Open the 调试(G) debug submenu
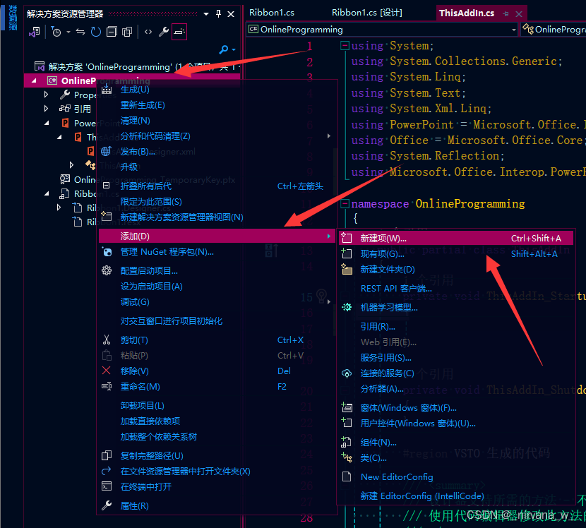Viewport: 586px width, 528px height. (215, 302)
